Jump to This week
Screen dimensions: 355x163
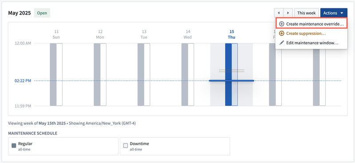pos(306,13)
